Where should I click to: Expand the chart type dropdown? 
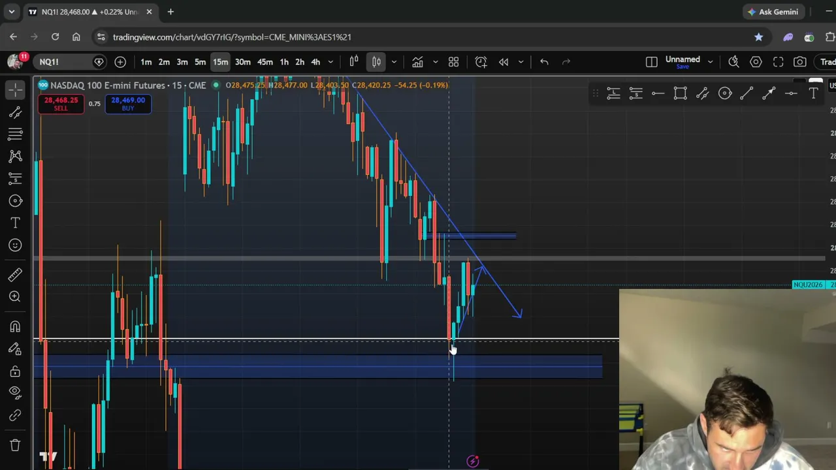394,62
